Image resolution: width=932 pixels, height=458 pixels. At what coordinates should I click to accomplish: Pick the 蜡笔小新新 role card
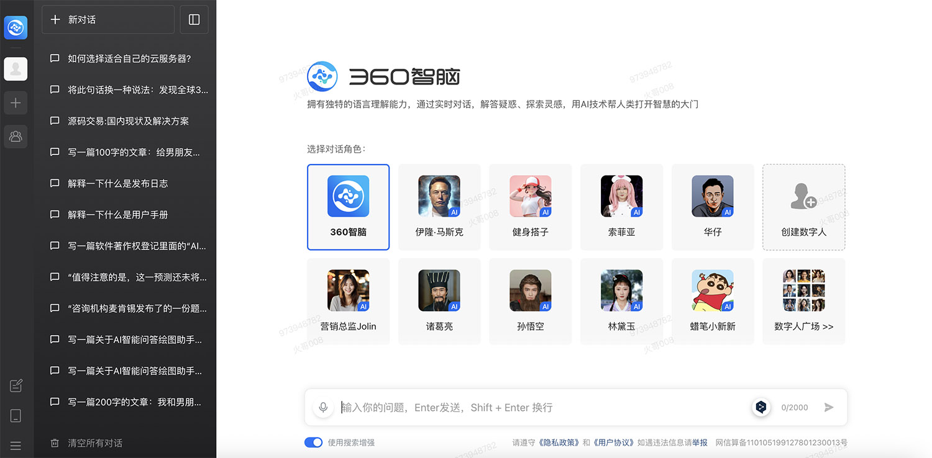[713, 302]
